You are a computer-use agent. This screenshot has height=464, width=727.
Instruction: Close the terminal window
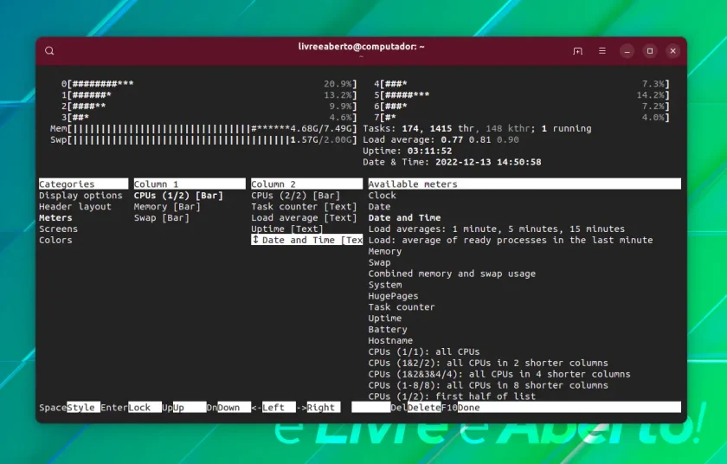[x=673, y=51]
